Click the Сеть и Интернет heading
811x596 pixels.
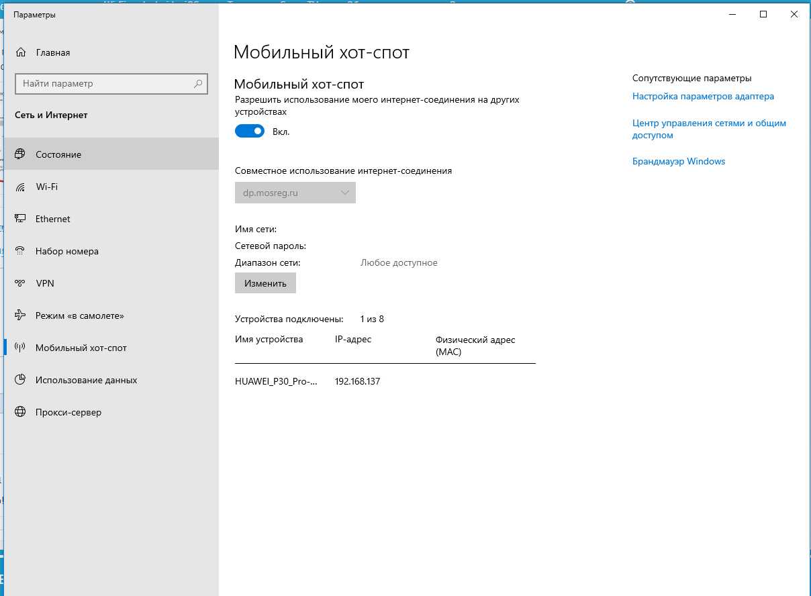[x=51, y=115]
